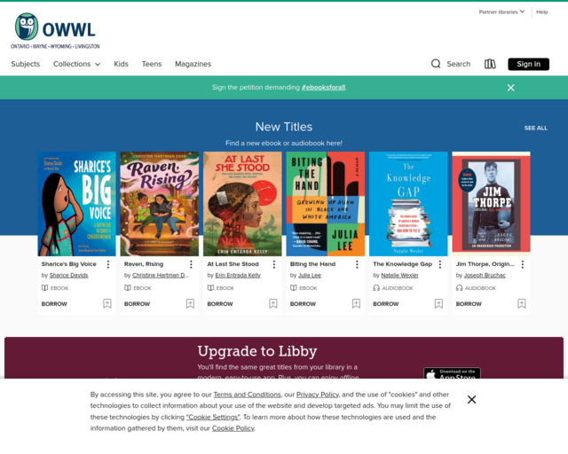Expand the Collections dropdown
The image size is (568, 454).
tap(77, 64)
